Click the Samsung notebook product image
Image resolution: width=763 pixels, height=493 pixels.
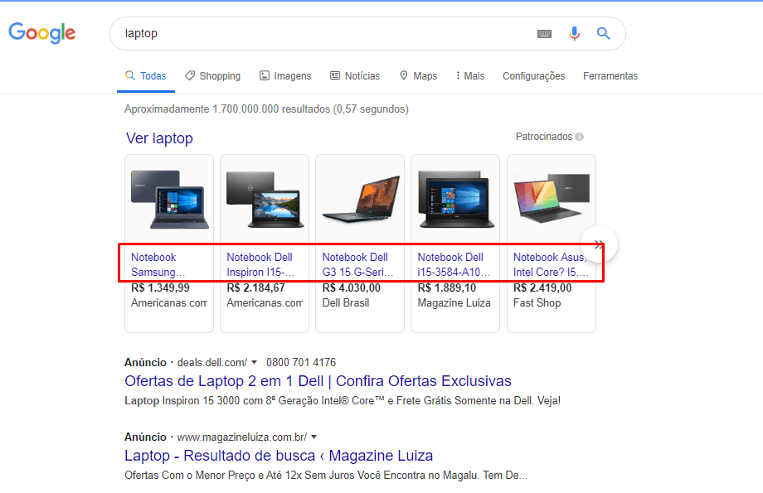pos(169,200)
